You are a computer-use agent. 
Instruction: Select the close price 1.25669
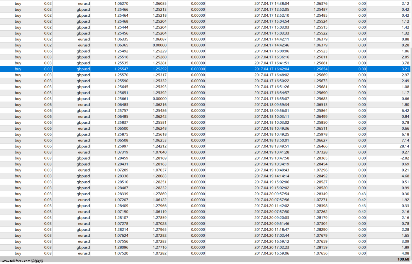320,75
